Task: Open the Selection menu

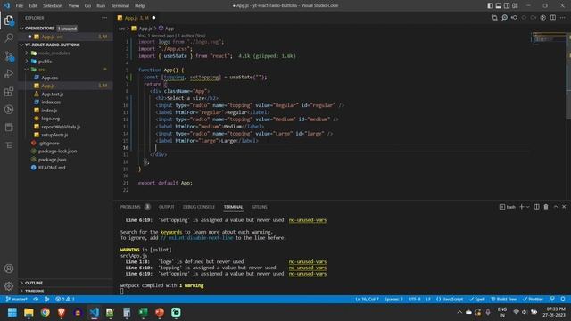Action: 53,5
